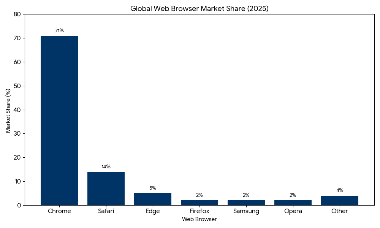Image resolution: width=380 pixels, height=228 pixels.
Task: Select the 14% data label
Action: (x=106, y=167)
